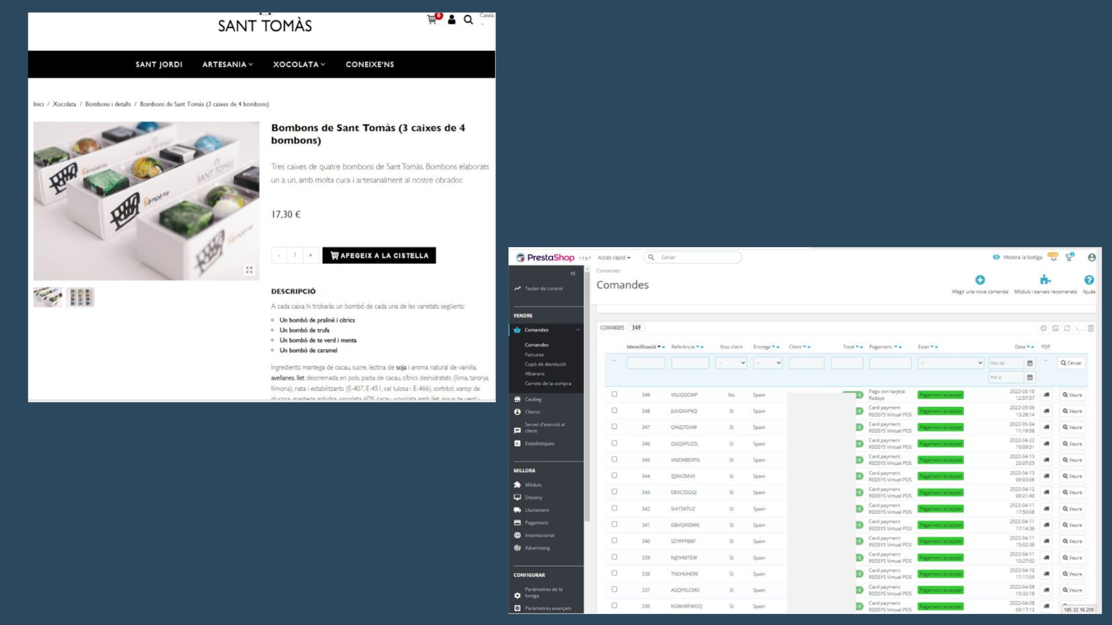Tick the checkbox for order 338

pyautogui.click(x=614, y=573)
